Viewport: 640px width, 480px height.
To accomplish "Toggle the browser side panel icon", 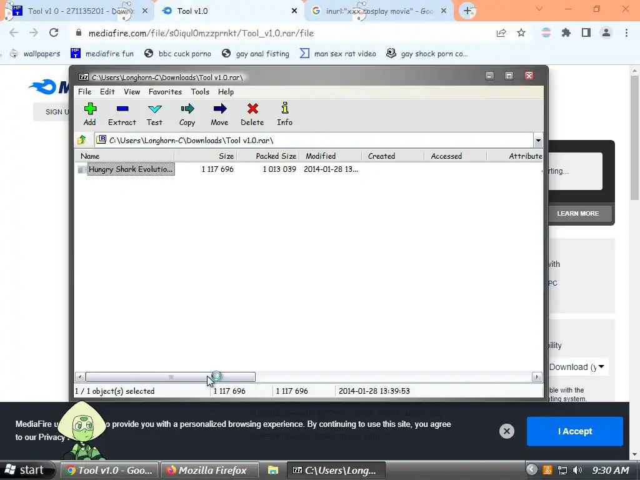I will (586, 33).
